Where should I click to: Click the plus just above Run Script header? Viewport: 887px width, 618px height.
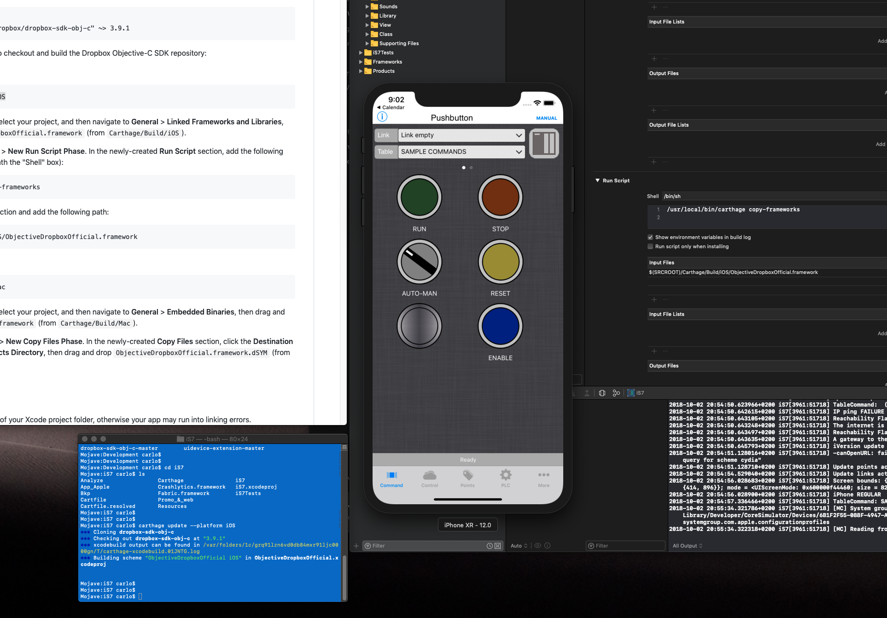654,162
